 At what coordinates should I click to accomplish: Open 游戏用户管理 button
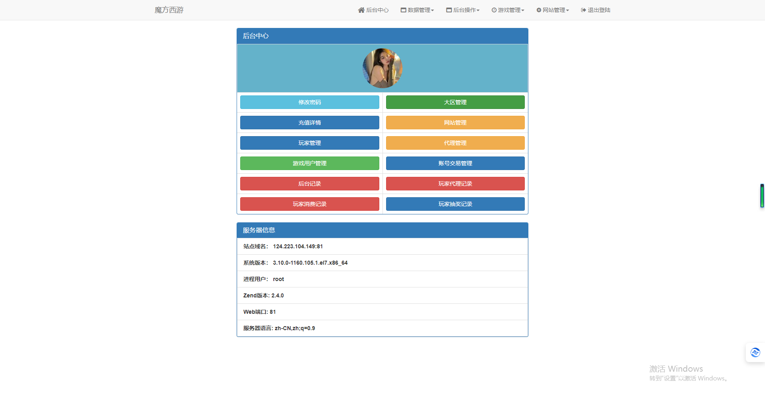310,163
